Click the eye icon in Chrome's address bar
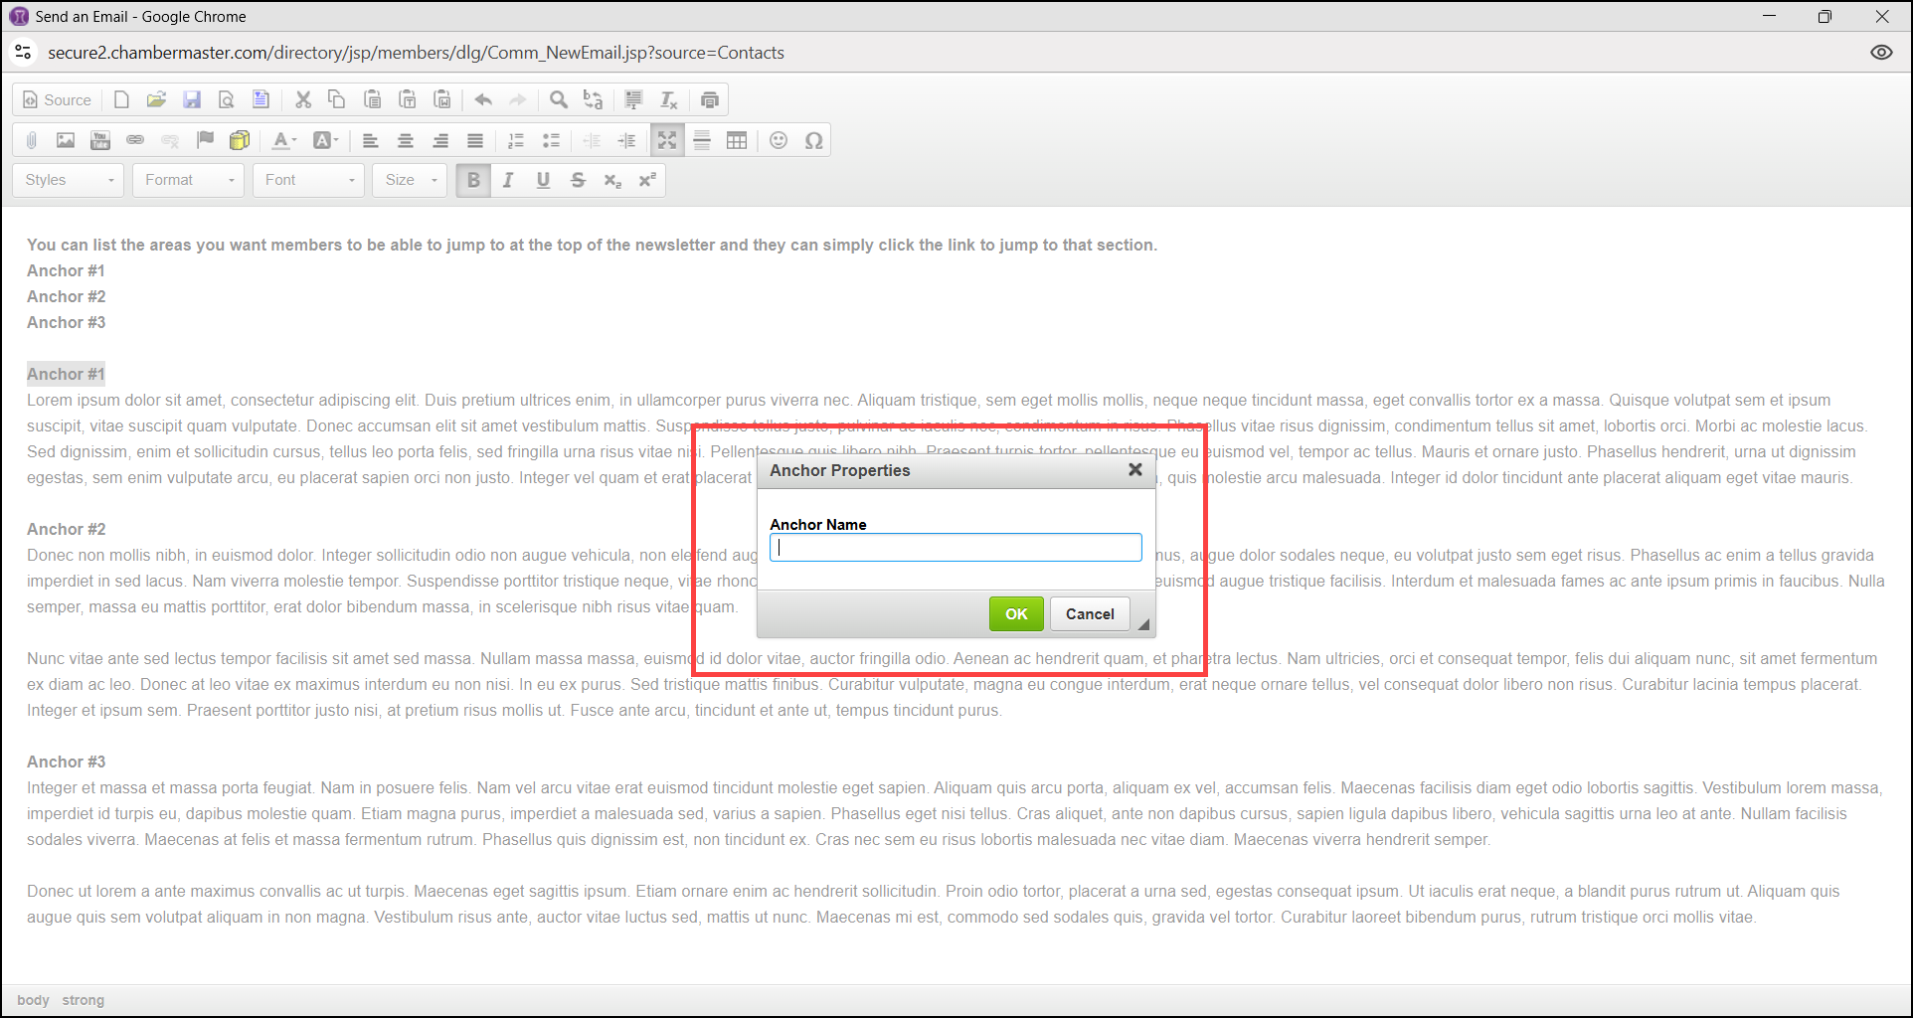This screenshot has height=1018, width=1913. [1881, 53]
